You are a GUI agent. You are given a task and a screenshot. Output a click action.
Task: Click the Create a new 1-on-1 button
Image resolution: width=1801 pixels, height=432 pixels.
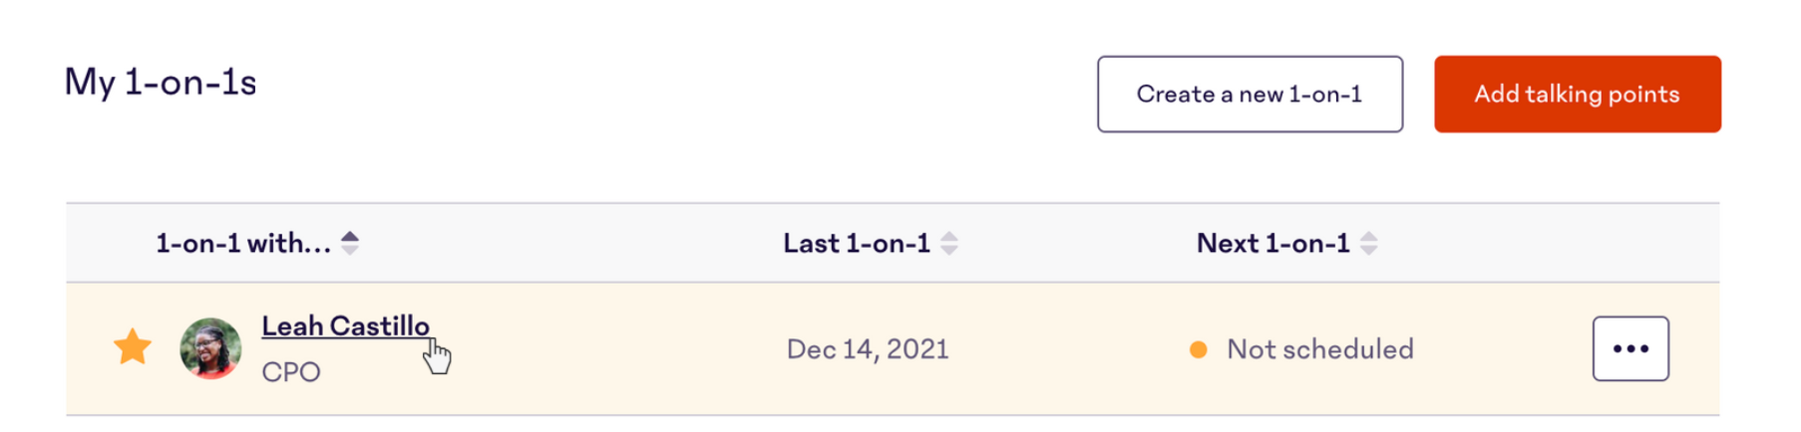(x=1250, y=94)
